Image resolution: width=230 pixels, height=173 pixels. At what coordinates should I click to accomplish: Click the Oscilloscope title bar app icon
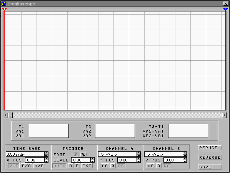(4, 3)
